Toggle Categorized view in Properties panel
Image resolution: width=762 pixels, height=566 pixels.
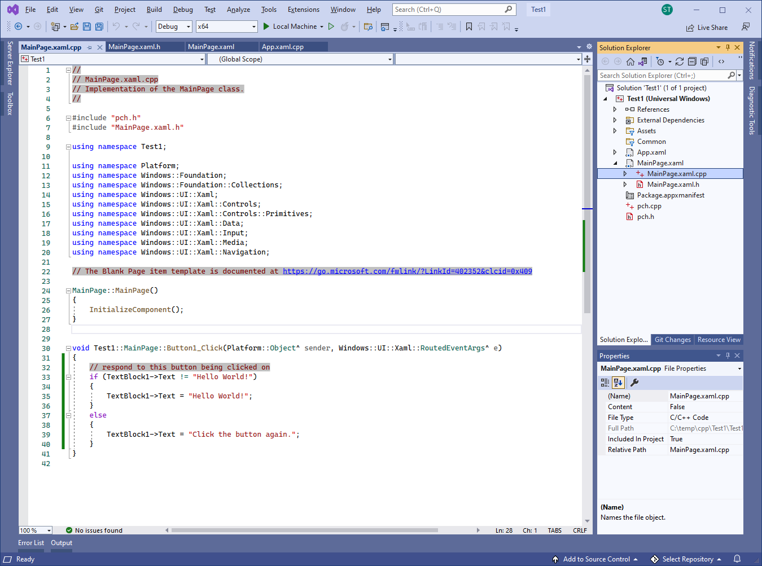(605, 383)
